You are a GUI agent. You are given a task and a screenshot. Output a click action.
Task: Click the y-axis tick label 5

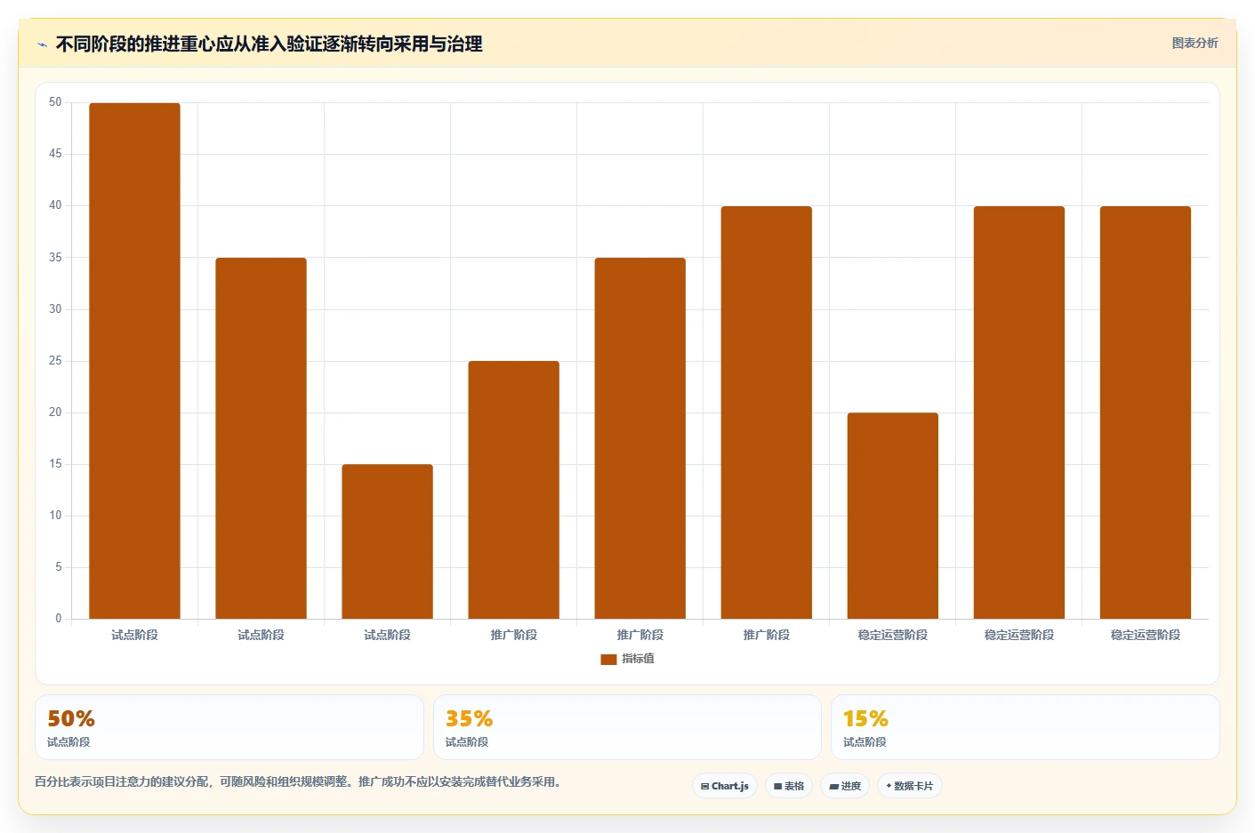59,567
